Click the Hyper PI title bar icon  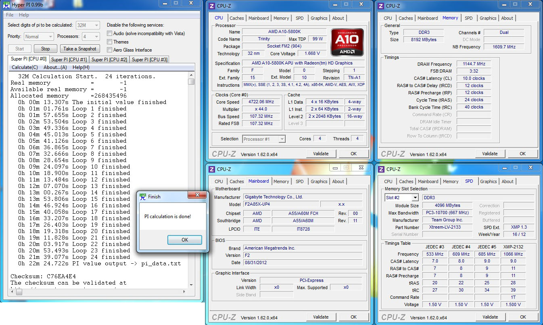(x=6, y=5)
